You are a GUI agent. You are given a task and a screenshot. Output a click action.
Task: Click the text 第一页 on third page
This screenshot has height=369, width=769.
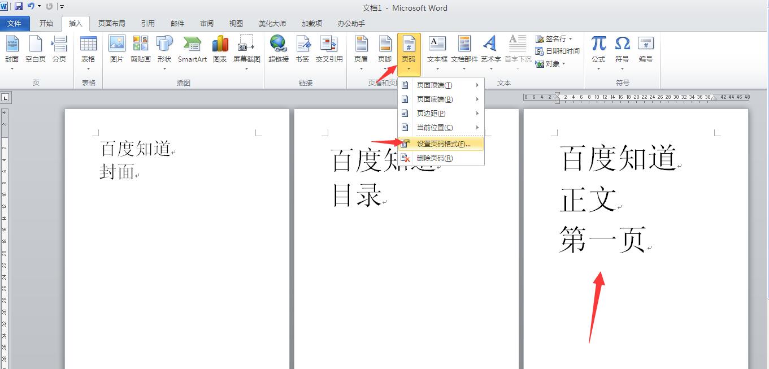point(603,240)
